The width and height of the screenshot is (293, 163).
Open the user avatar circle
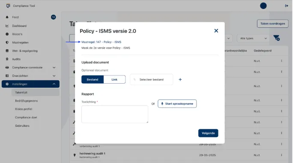click(x=263, y=6)
